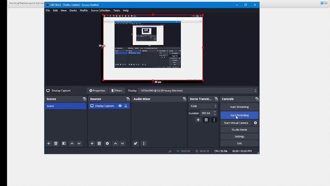Add a new source with plus icon

(92, 143)
